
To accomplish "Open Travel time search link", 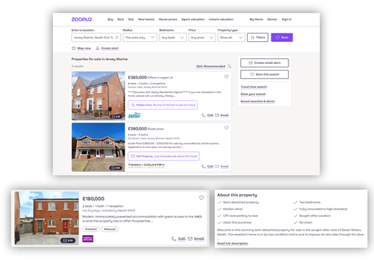I will coord(253,87).
